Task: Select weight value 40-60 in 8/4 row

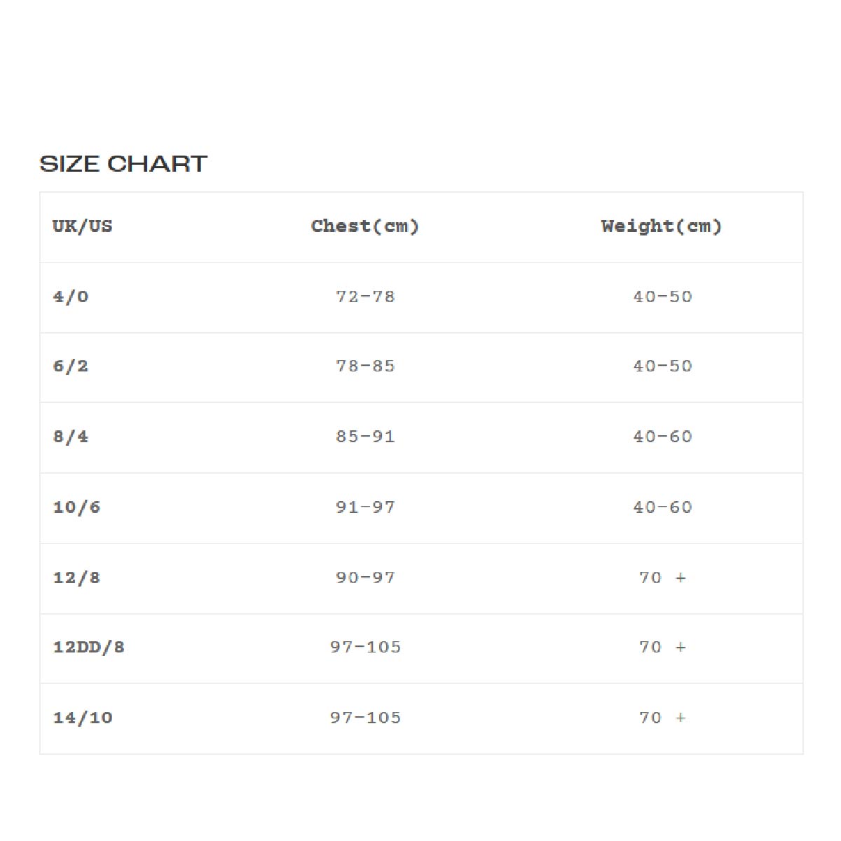Action: [x=662, y=437]
